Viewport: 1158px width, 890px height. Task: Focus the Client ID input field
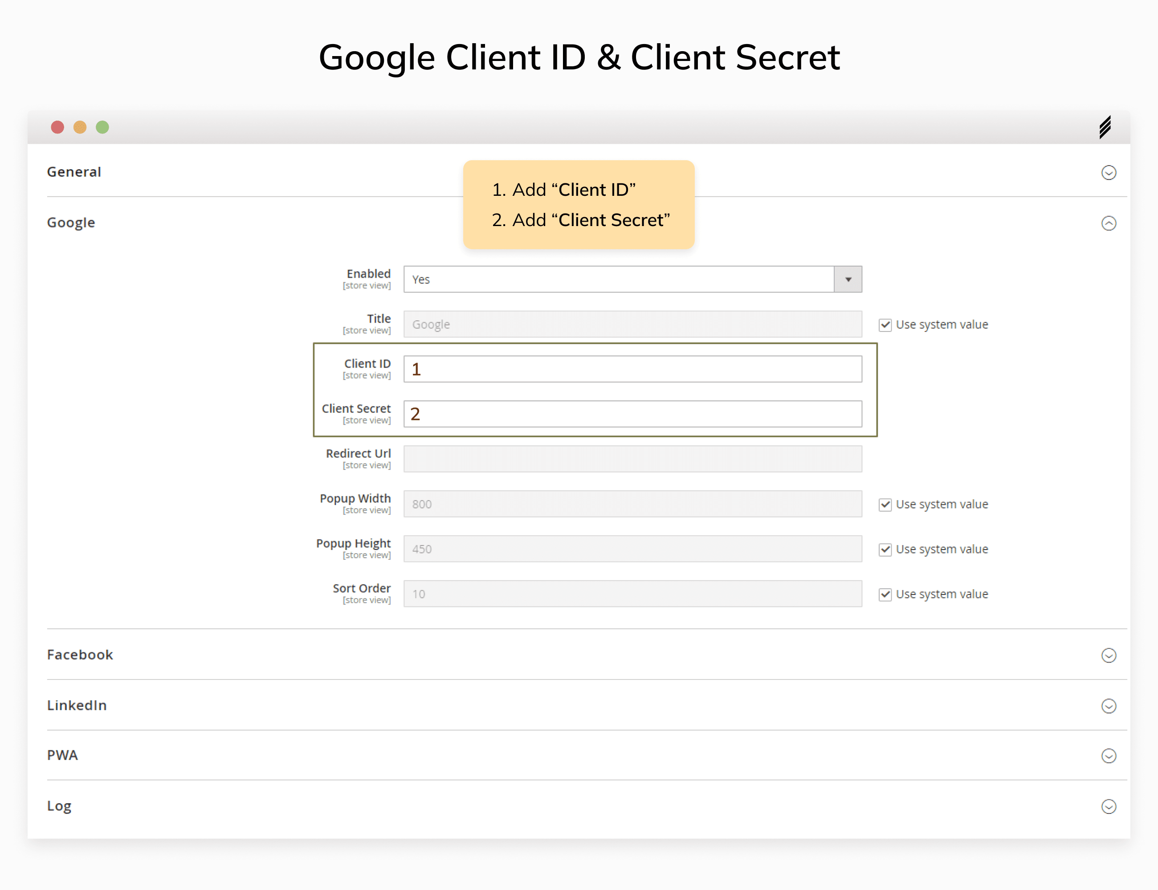[x=632, y=369]
